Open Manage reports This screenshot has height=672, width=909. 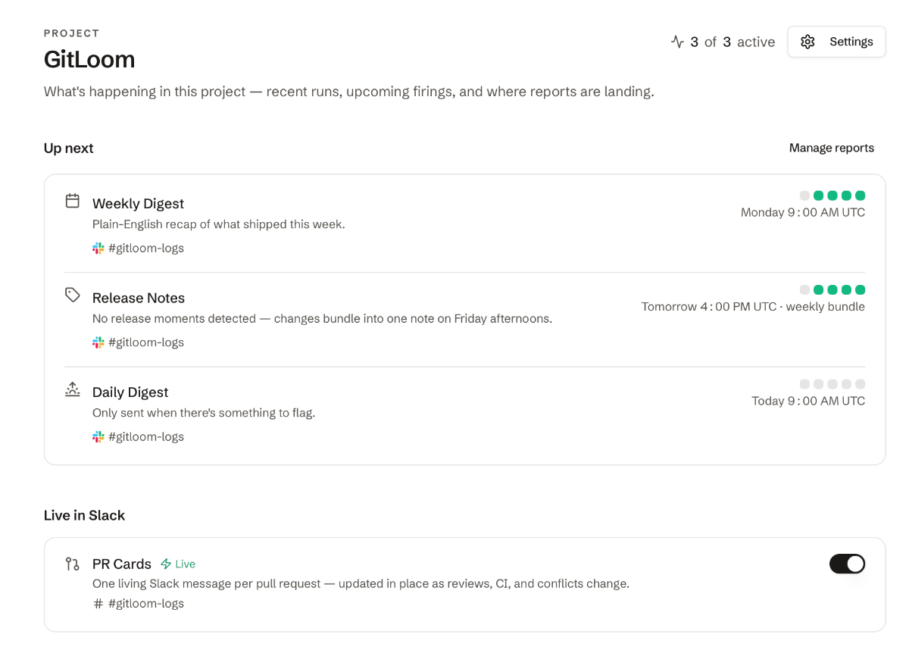[x=832, y=148]
